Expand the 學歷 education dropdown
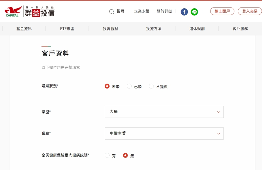Screen dimensions: 262x170 tap(164, 112)
